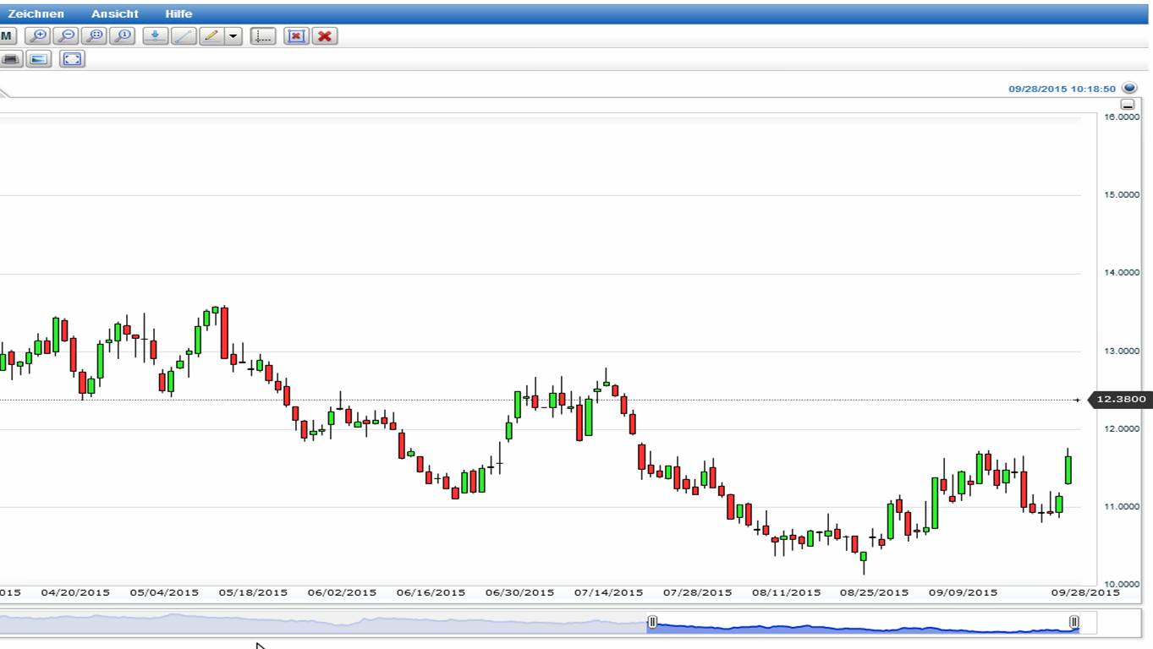Viewport: 1153px width, 649px height.
Task: Click the zoom in magnifier icon
Action: [37, 35]
